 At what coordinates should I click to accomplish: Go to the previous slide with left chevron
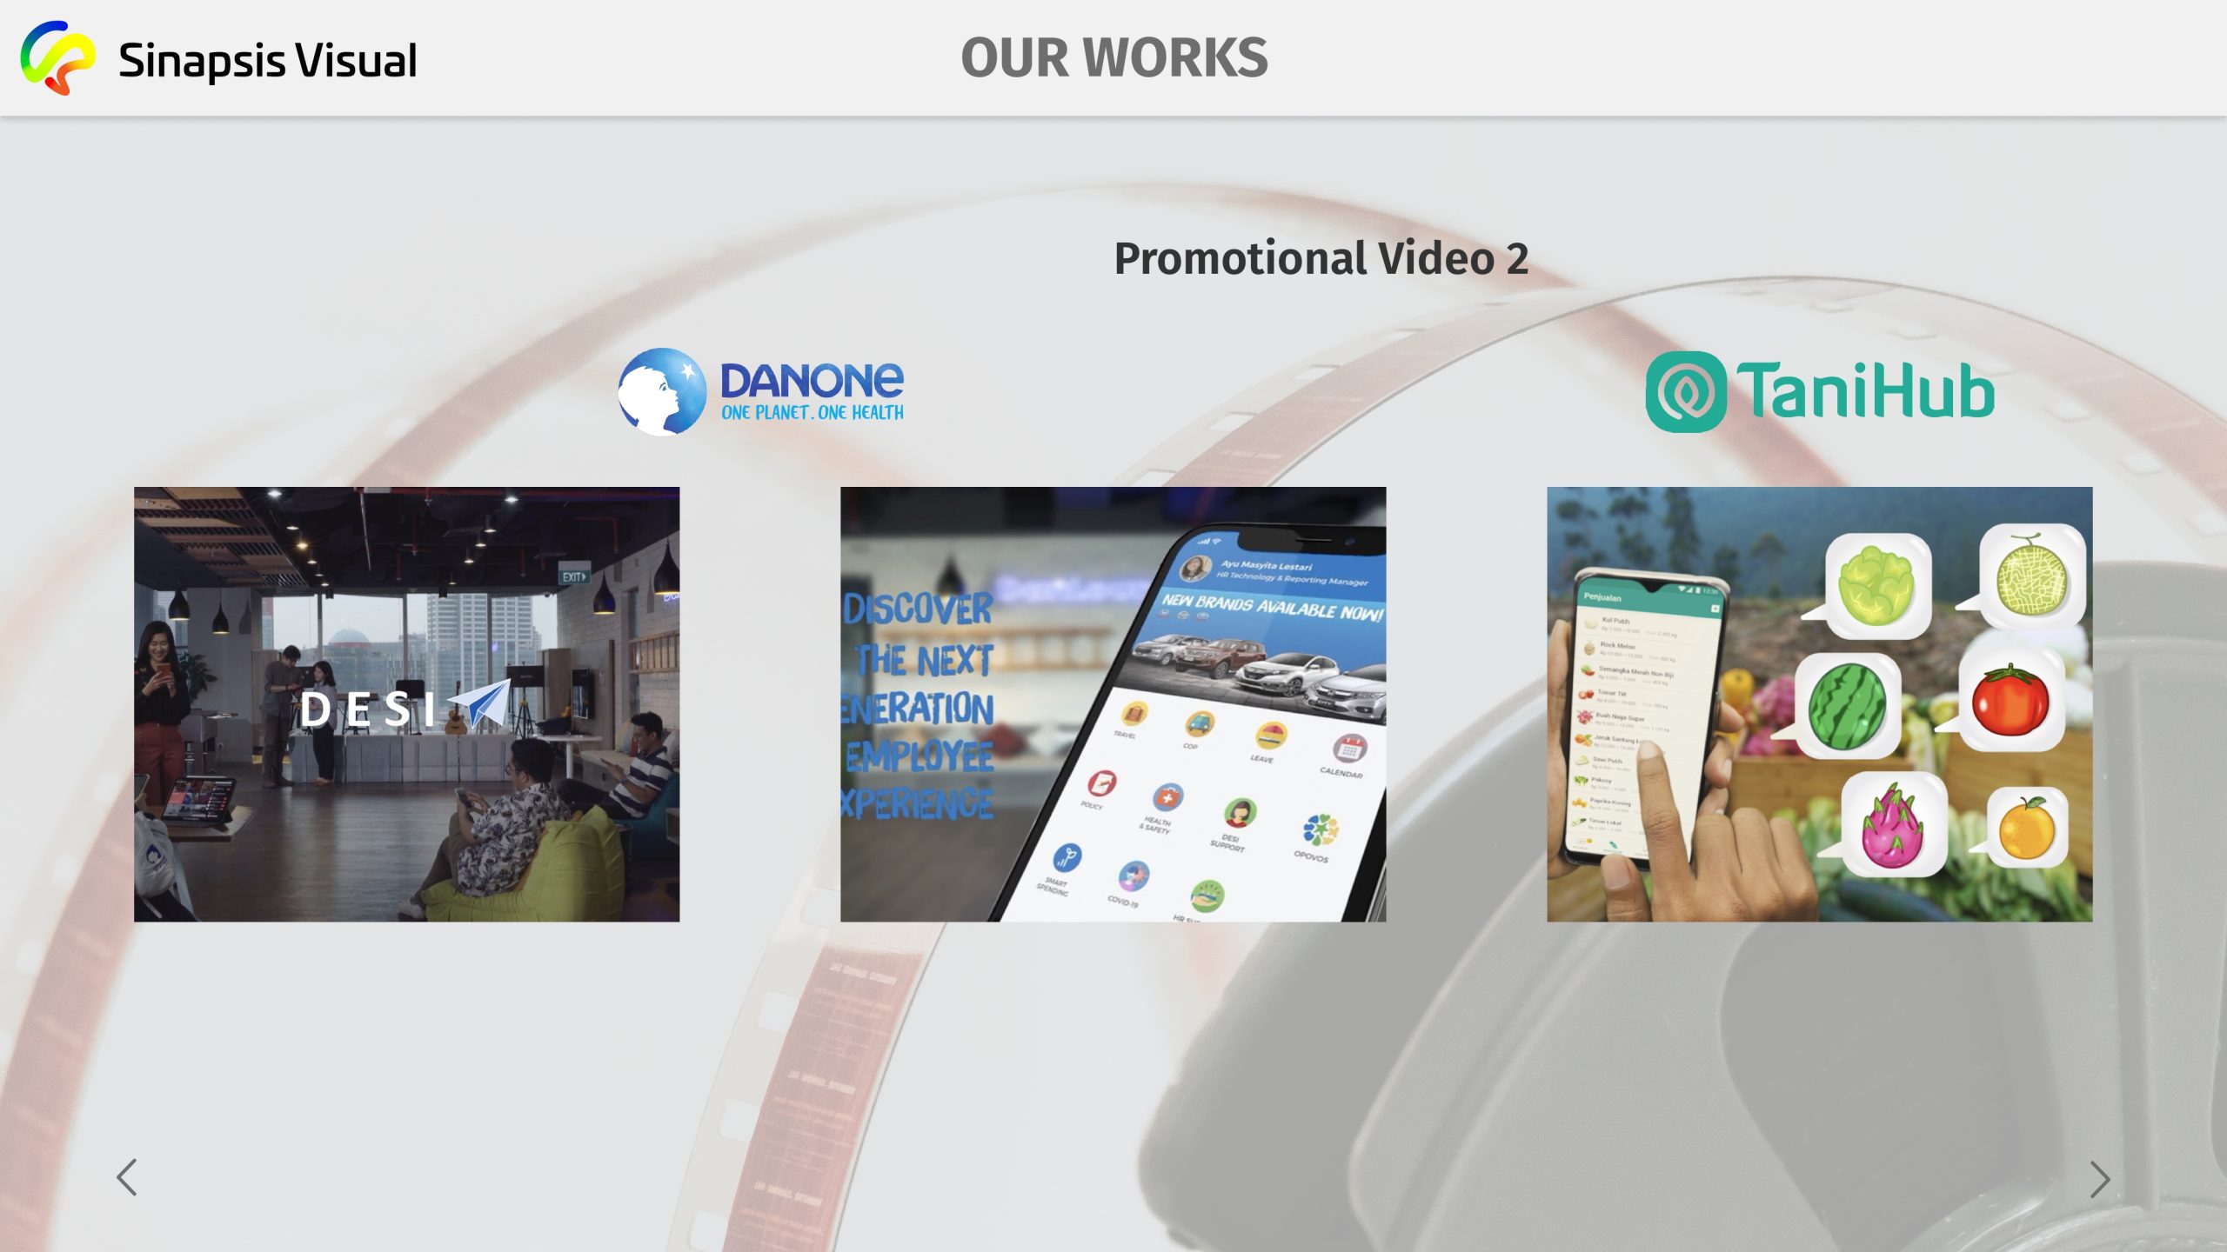tap(127, 1177)
